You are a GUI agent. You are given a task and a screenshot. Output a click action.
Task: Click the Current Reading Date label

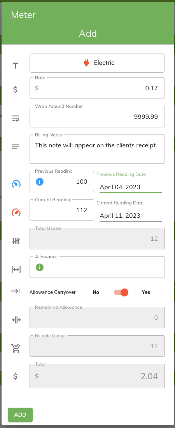tap(120, 203)
